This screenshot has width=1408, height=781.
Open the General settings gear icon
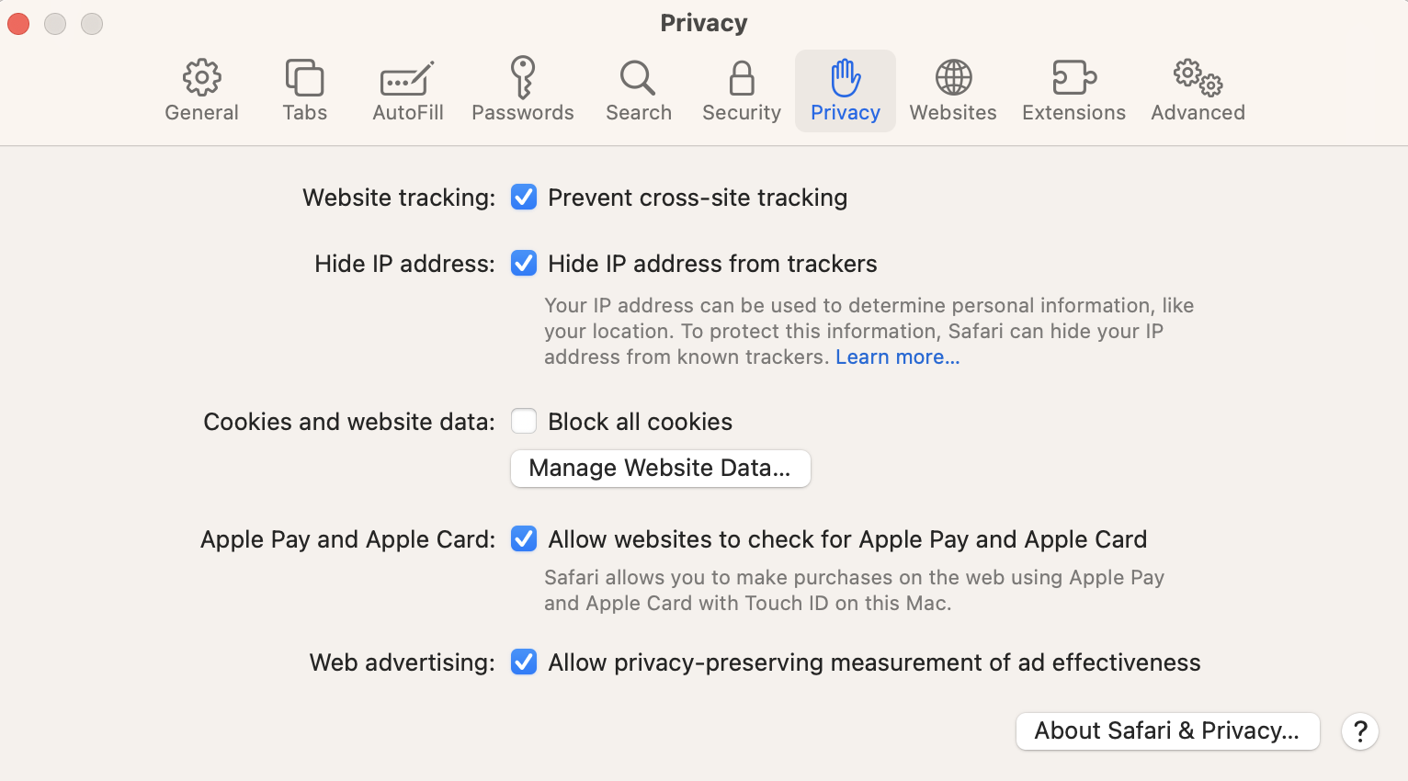pyautogui.click(x=201, y=79)
